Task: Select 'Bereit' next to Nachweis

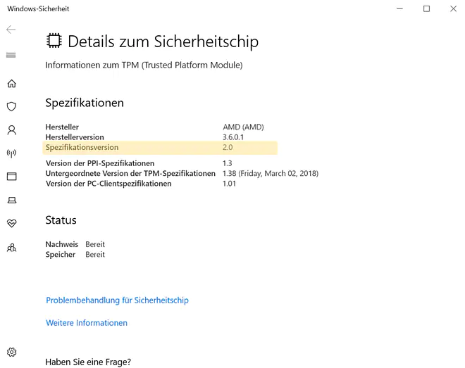Action: coord(95,244)
